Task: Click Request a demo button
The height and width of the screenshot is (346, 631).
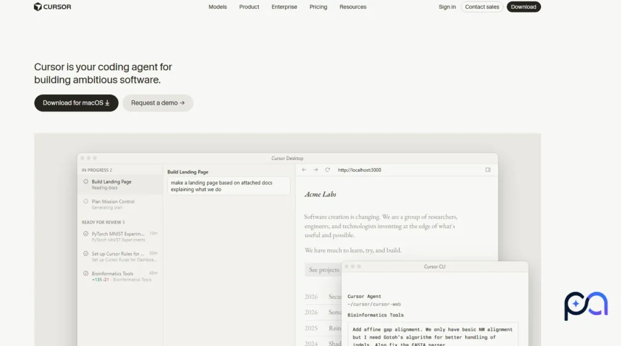Action: (x=158, y=103)
